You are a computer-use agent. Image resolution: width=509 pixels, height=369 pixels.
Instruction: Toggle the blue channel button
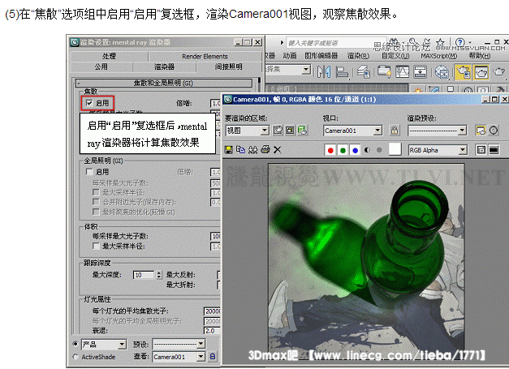355,150
